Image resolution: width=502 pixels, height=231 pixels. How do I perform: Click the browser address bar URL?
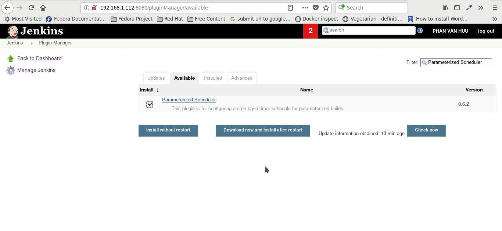[x=154, y=8]
